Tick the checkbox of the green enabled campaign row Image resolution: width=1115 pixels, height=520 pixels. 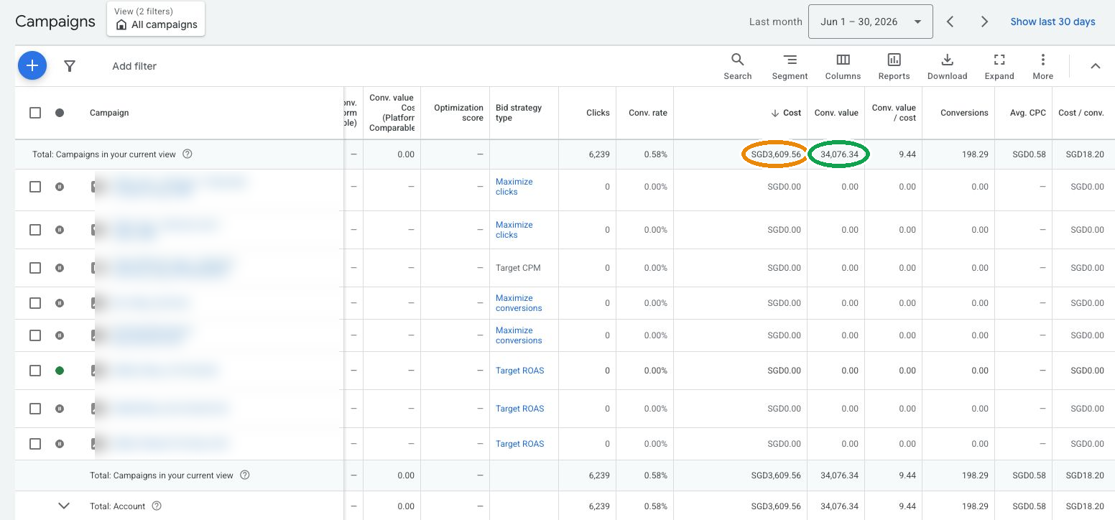tap(35, 371)
